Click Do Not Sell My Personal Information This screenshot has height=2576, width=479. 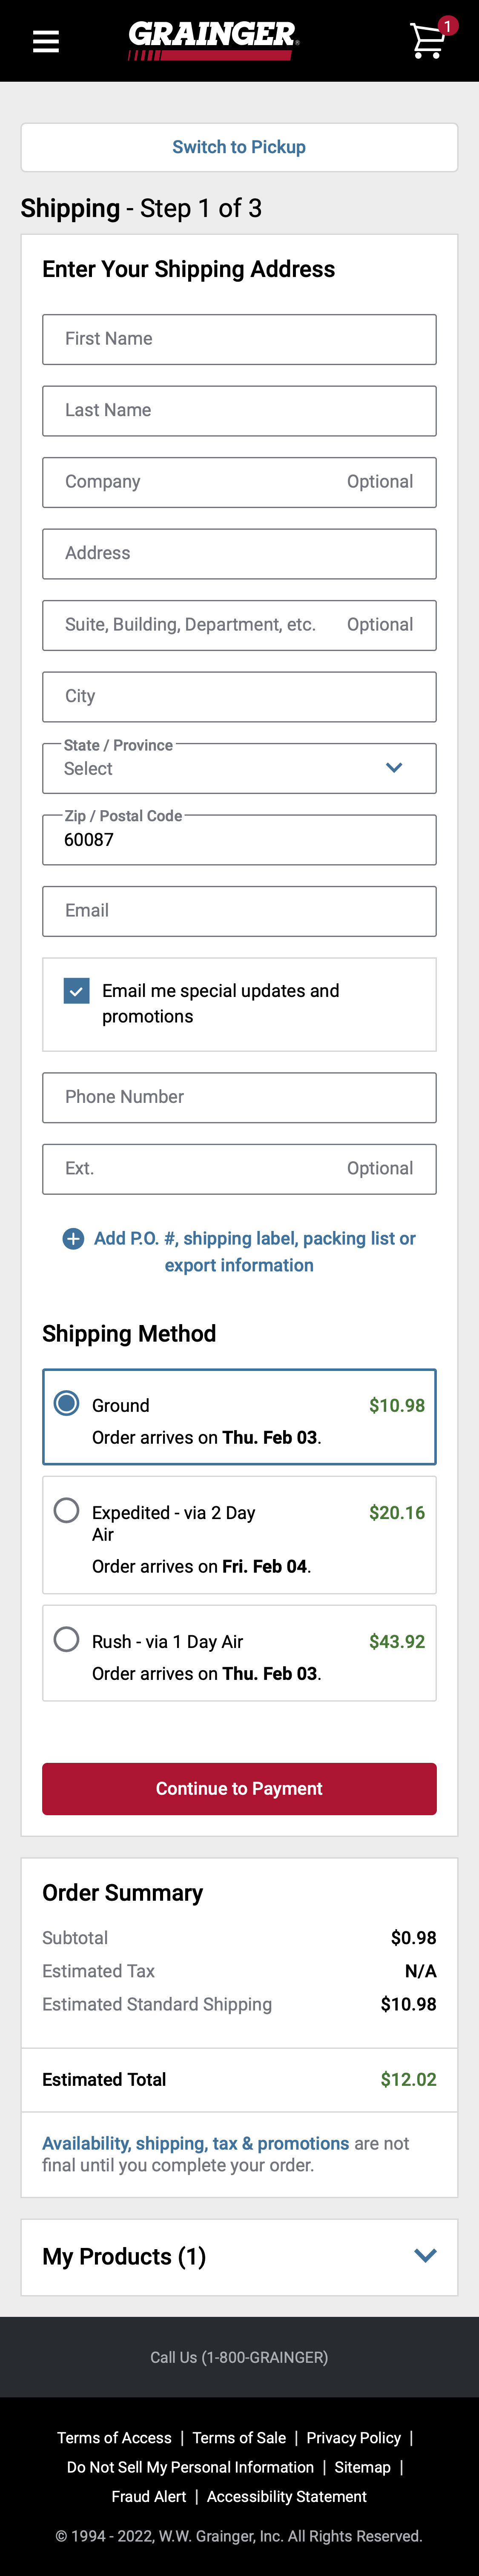tap(190, 2467)
